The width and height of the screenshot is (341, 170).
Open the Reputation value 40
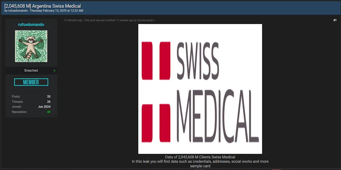pos(49,112)
